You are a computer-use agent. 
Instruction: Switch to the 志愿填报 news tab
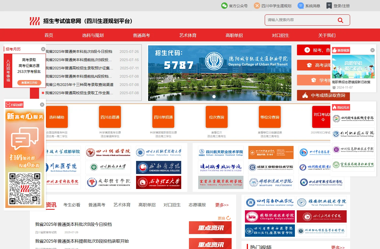[197, 205]
